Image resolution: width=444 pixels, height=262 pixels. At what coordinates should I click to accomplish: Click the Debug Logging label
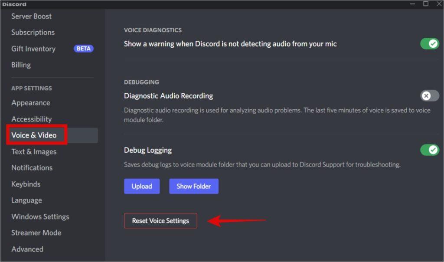coord(148,150)
